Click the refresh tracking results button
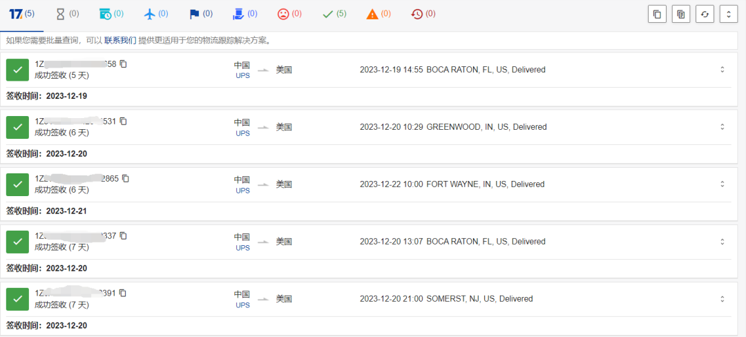 pos(704,14)
